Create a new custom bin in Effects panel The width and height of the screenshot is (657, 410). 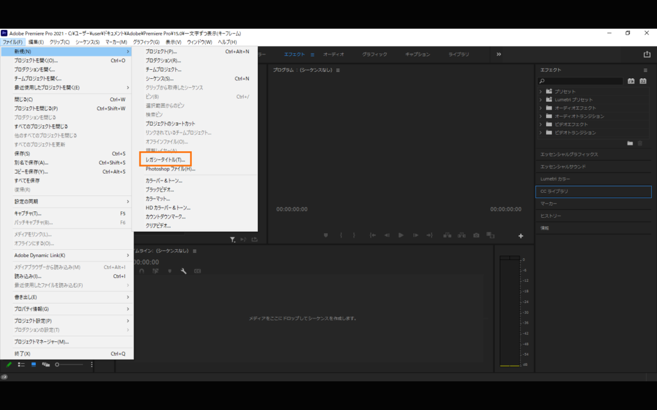coord(630,143)
